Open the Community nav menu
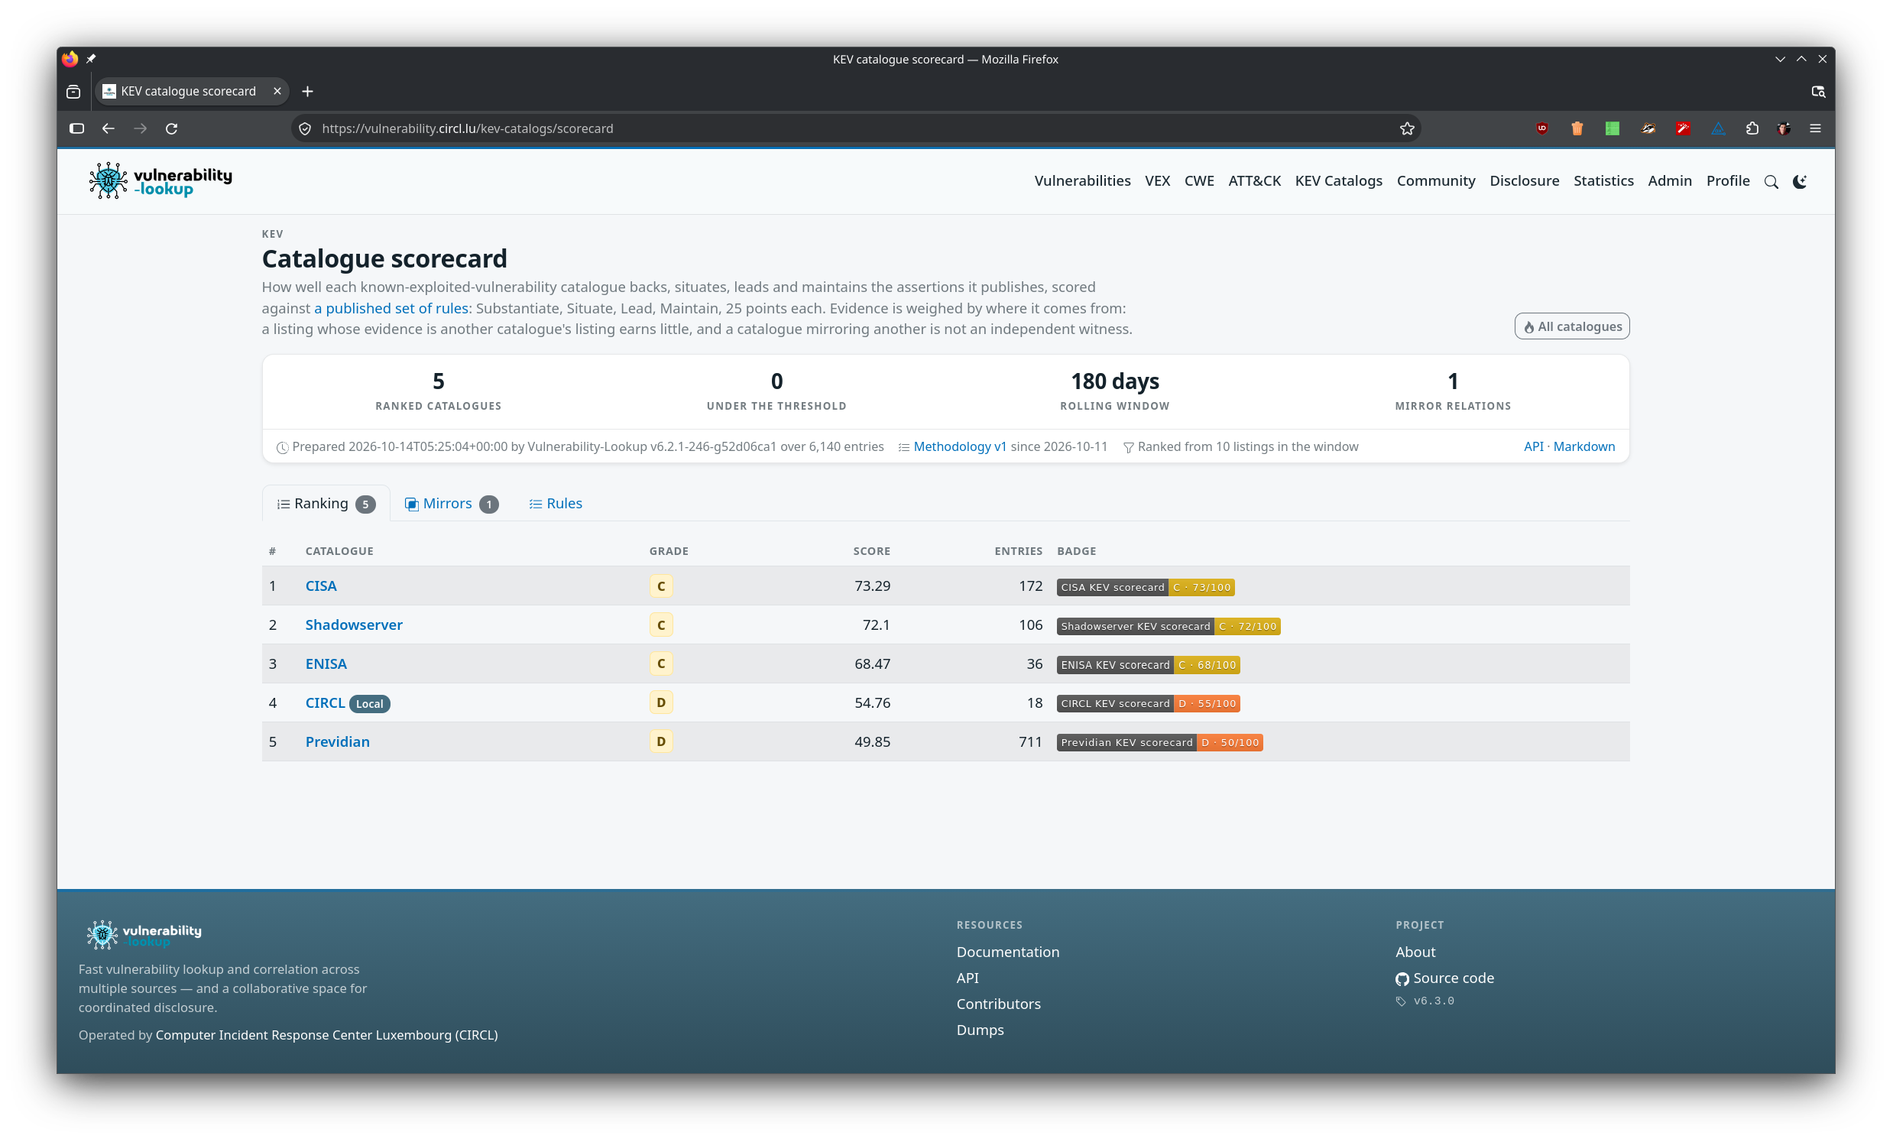The width and height of the screenshot is (1893, 1142). pos(1435,180)
